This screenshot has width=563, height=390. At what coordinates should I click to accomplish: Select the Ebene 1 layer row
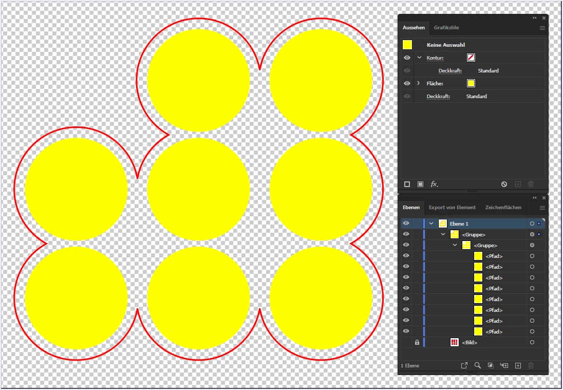pos(473,224)
